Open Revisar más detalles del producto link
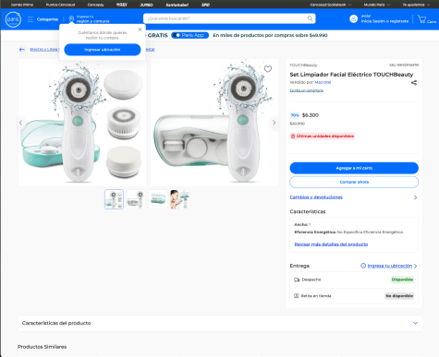Screen dimensions: 439x357 click(x=331, y=244)
